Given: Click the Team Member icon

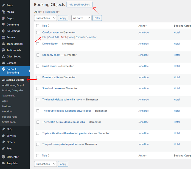Looking at the screenshot, I should pos(3,44).
